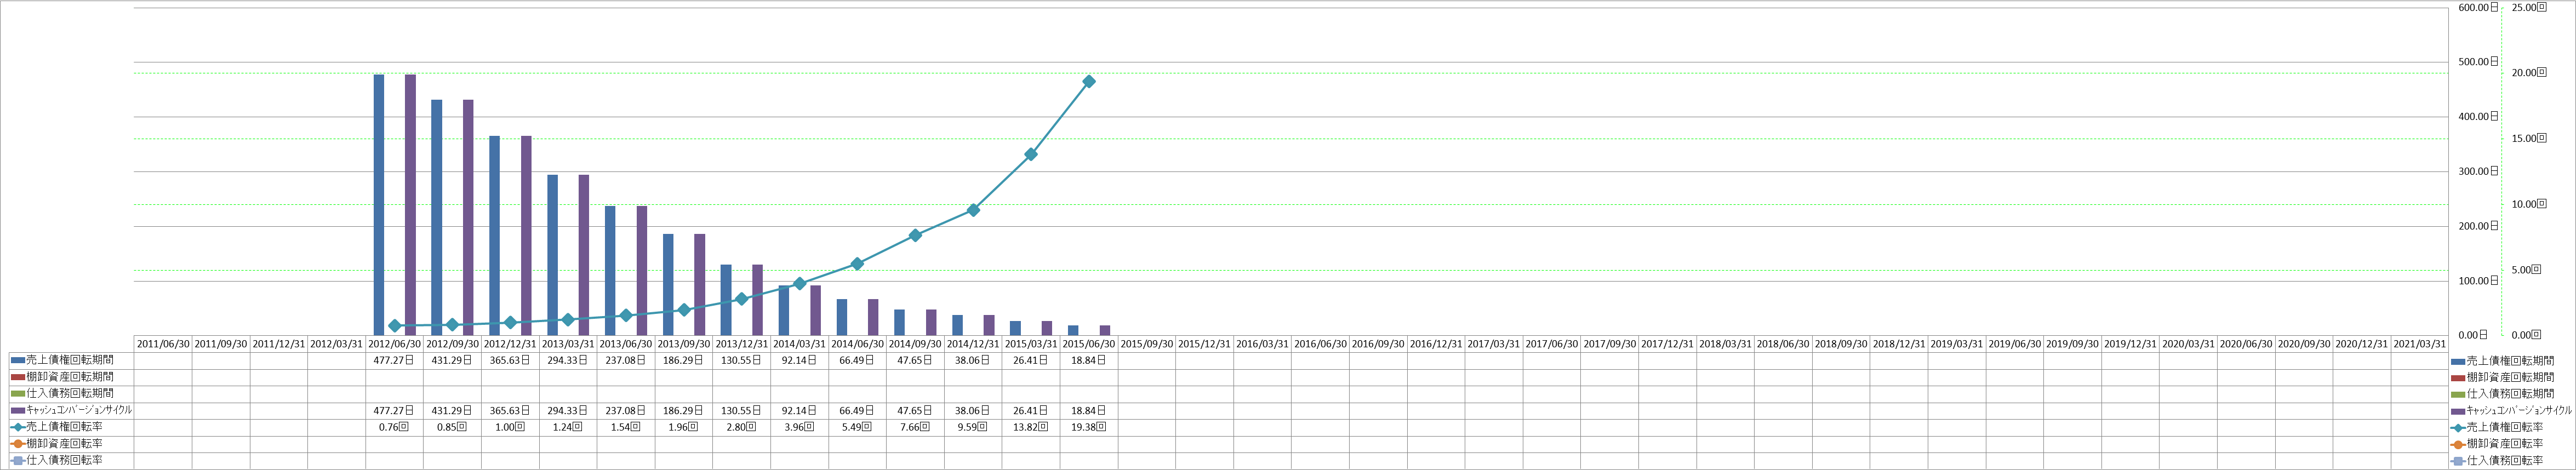Select 66.49日 in the キャッシュコンバージョンサイクル row
The image size is (2576, 470).
(858, 410)
